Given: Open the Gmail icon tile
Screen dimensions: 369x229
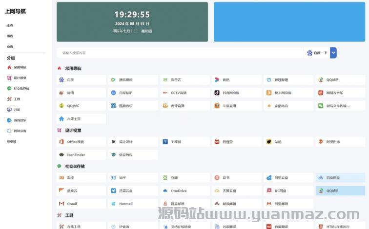Looking at the screenshot, I should (x=61, y=204).
